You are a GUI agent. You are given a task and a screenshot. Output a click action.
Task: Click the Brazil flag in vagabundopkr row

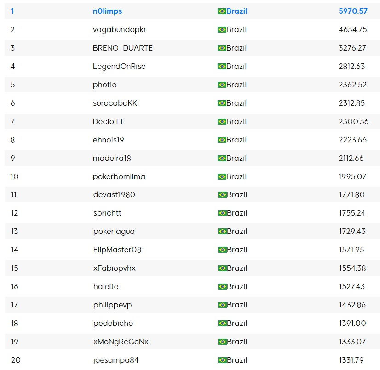(x=221, y=30)
